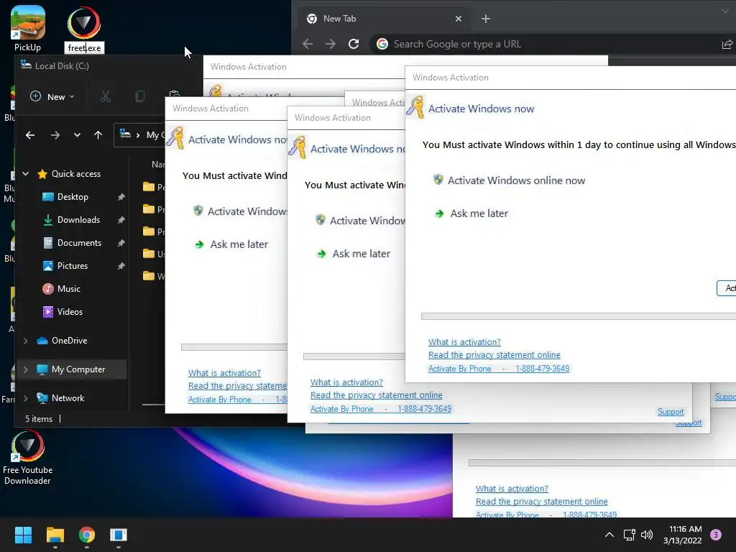Go back in File Explorer navigation
Viewport: 736px width, 552px height.
[x=30, y=135]
